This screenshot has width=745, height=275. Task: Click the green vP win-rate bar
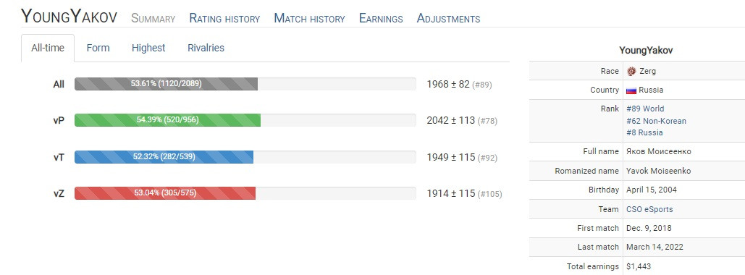168,120
